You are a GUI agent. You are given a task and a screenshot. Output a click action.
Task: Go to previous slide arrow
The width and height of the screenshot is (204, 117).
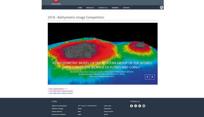click(147, 77)
